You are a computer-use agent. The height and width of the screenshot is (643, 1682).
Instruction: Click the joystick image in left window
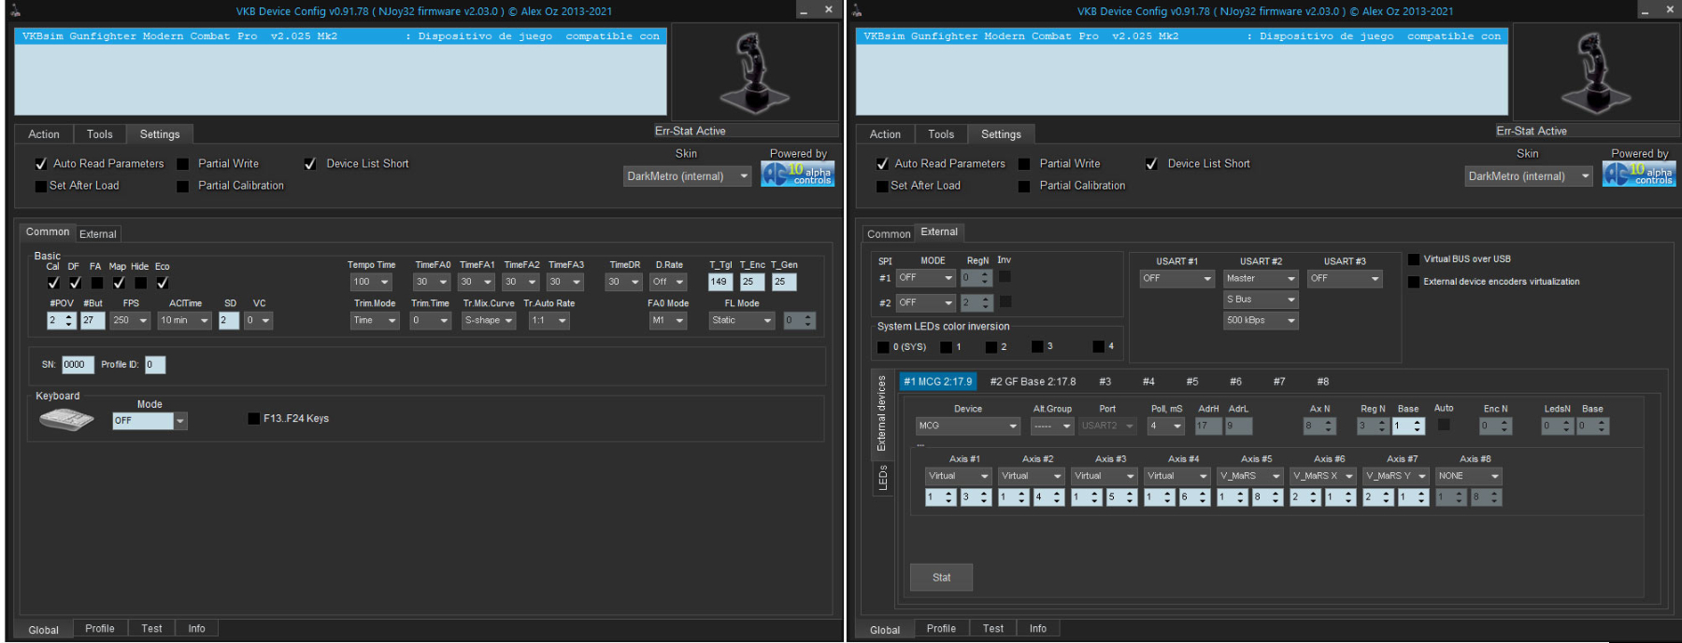click(x=754, y=72)
